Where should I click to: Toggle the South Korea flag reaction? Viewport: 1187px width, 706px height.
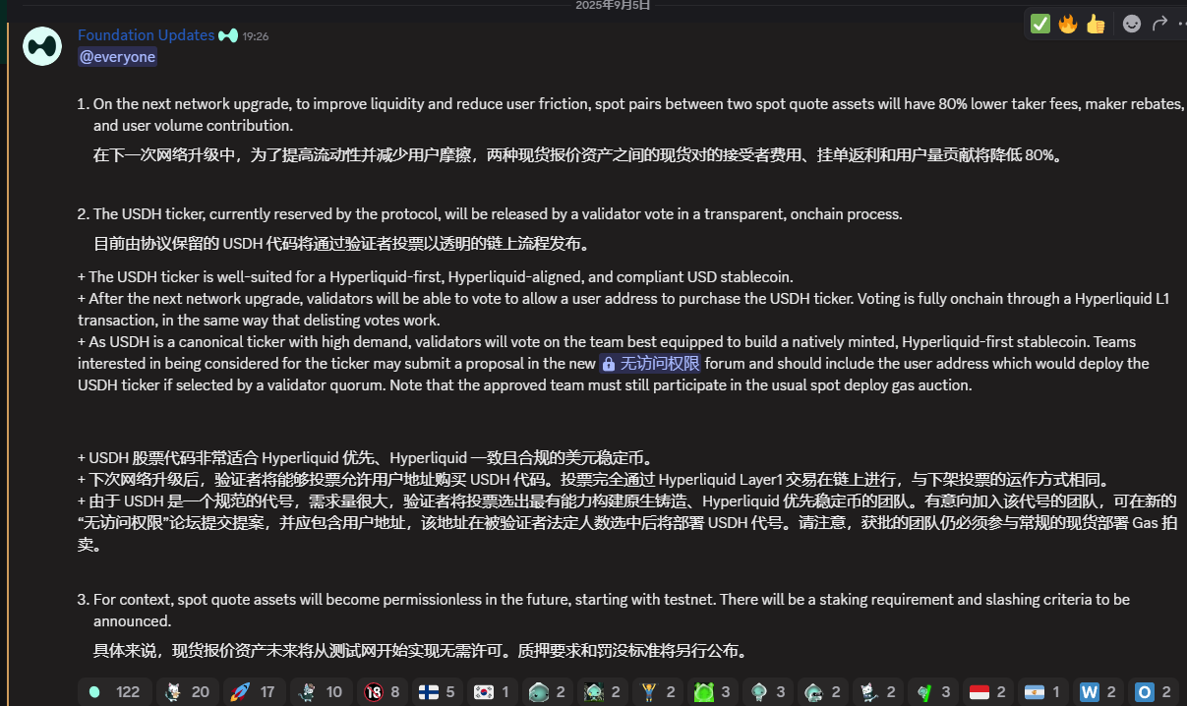[x=492, y=692]
